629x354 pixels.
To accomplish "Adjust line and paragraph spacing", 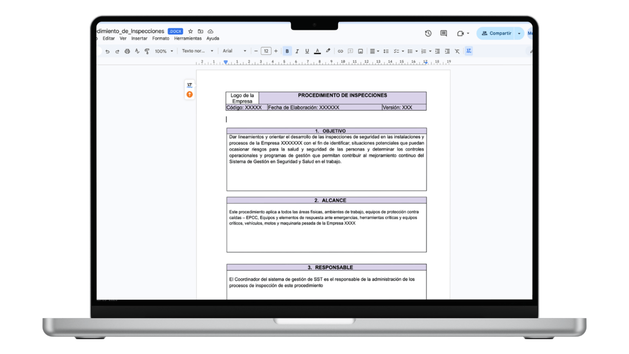I will [386, 51].
